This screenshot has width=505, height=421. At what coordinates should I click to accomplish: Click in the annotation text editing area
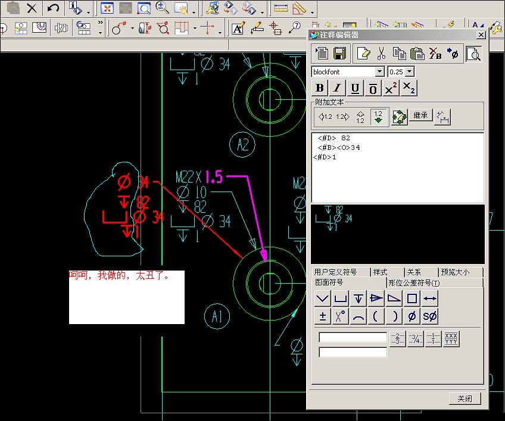[x=398, y=167]
